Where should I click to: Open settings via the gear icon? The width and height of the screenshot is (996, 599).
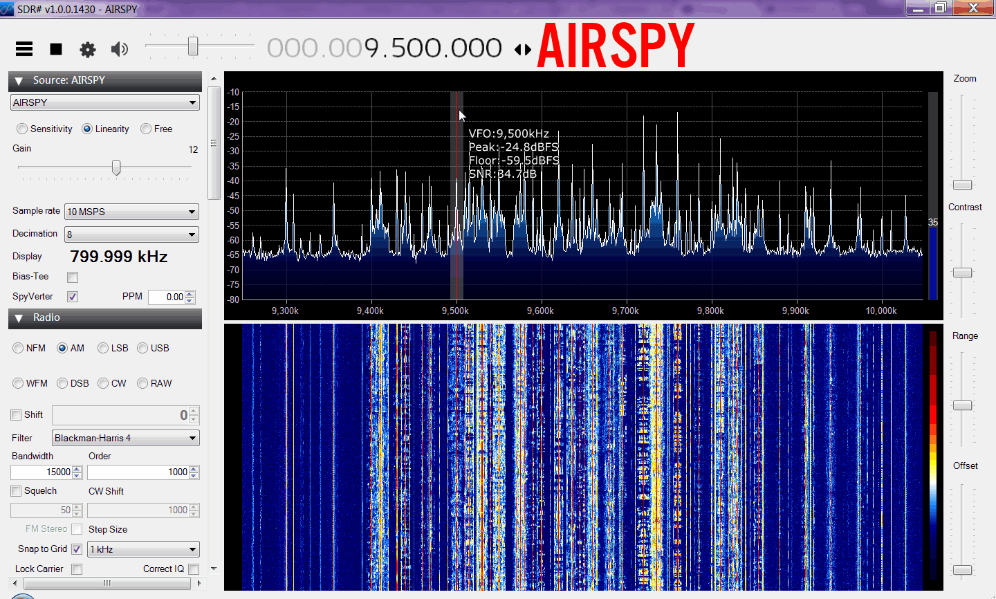click(88, 49)
